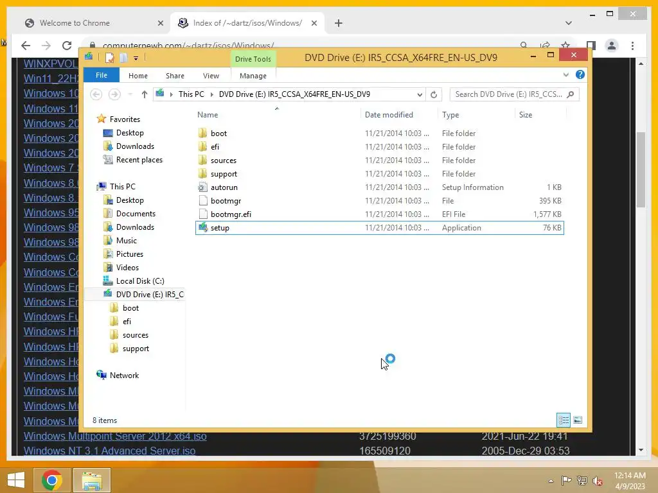Open the Chrome profile avatar
The width and height of the screenshot is (658, 493).
tap(612, 46)
